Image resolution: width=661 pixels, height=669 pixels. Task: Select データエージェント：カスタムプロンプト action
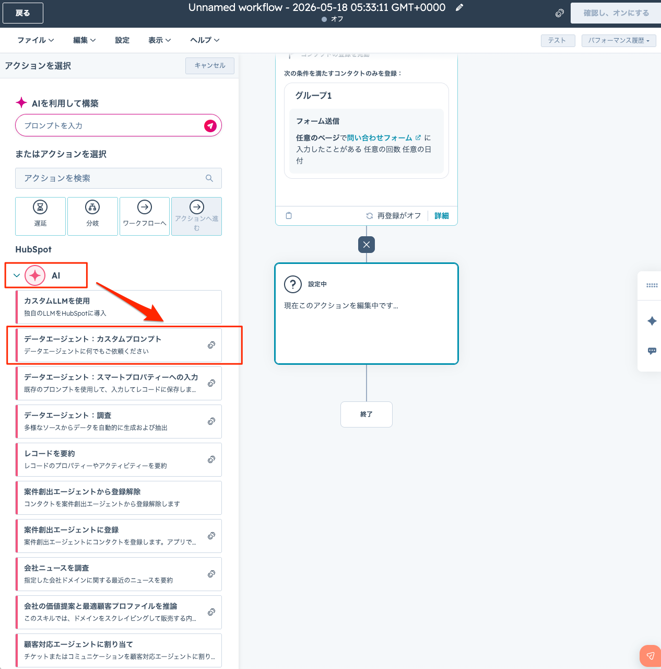click(x=119, y=345)
